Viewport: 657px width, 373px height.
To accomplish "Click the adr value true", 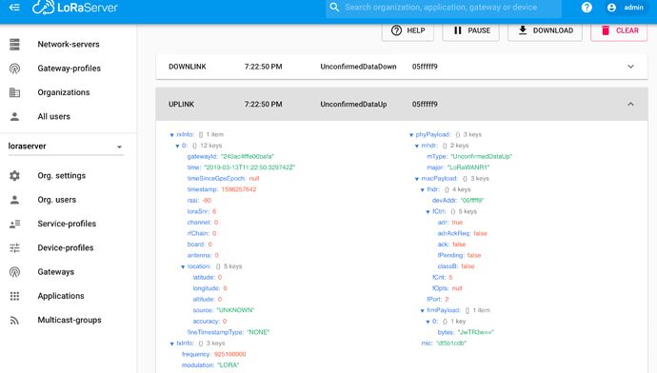I will pos(457,223).
